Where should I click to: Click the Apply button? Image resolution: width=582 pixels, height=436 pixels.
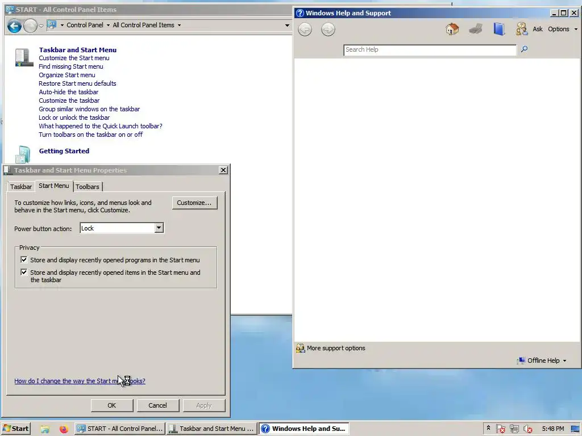pos(204,405)
